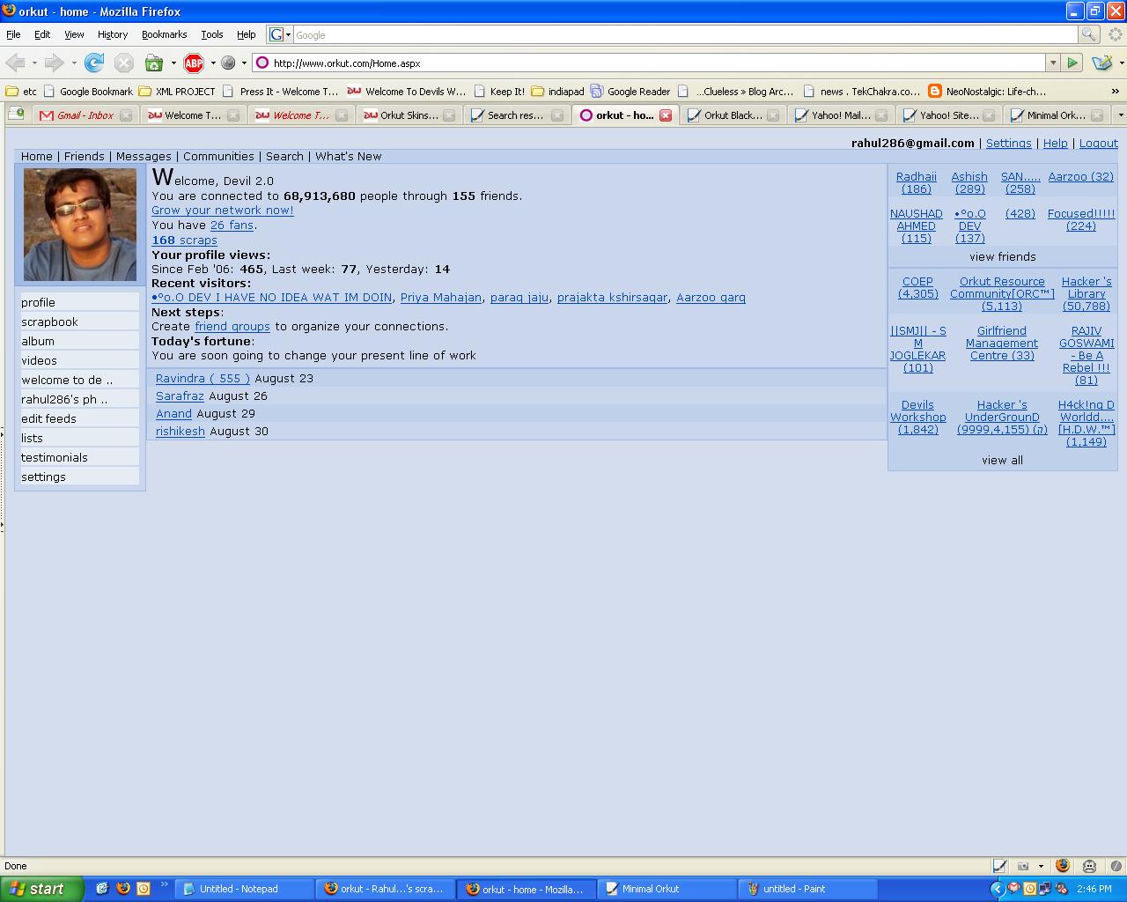The height and width of the screenshot is (902, 1127).
Task: Open the Priya Mahajan visitor link
Action: point(441,297)
